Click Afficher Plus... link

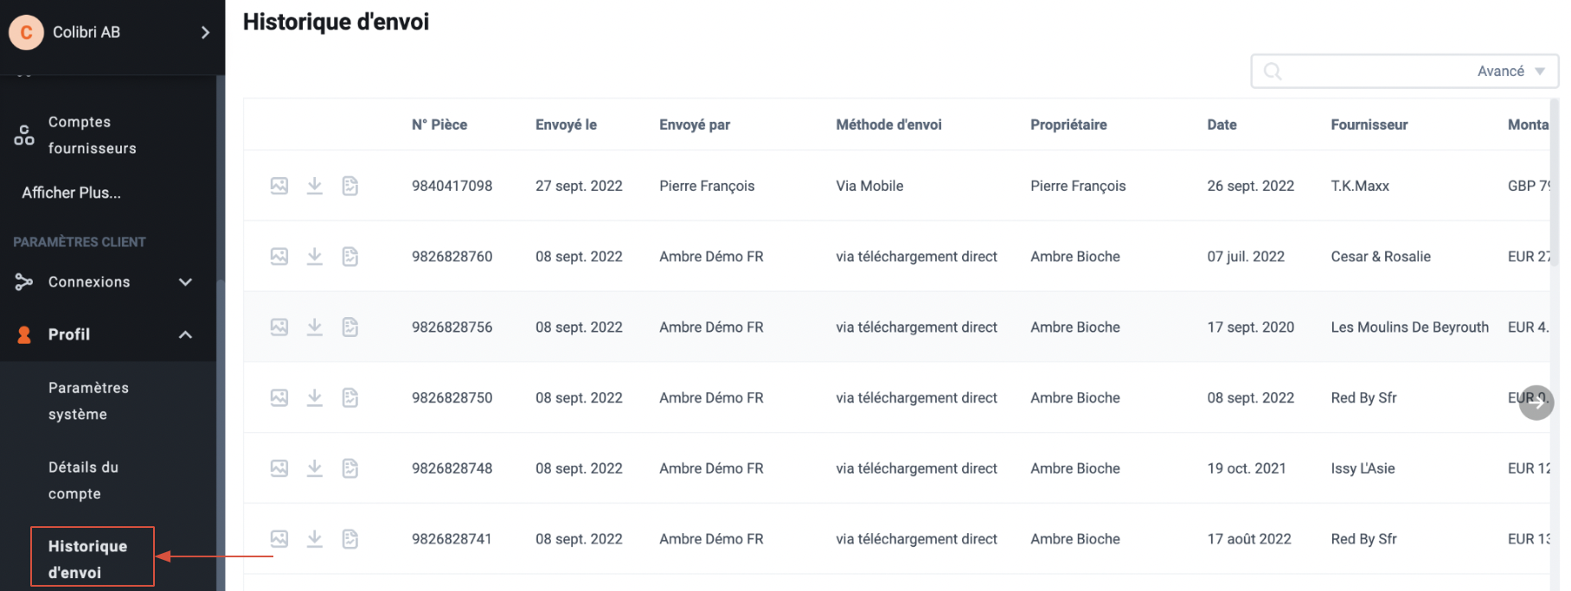[x=71, y=193]
